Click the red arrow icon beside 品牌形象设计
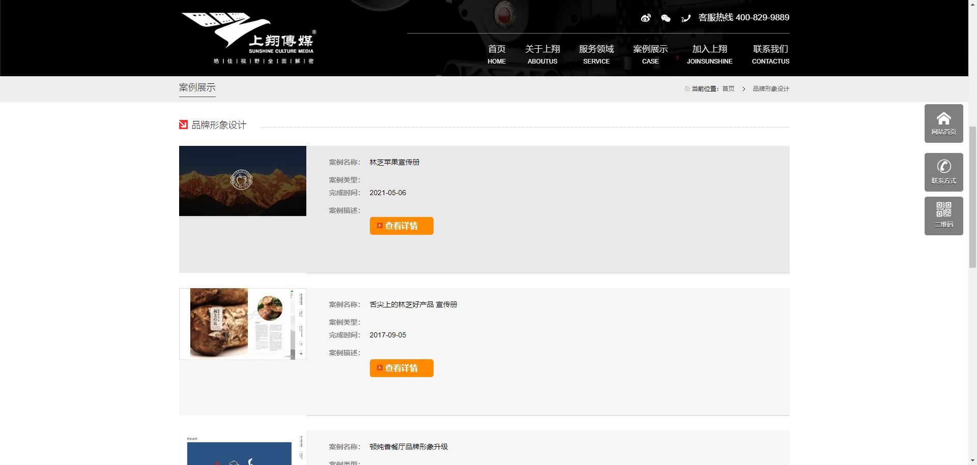 [183, 125]
